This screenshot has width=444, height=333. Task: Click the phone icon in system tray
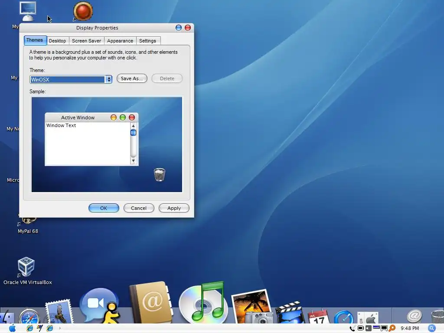tap(353, 328)
